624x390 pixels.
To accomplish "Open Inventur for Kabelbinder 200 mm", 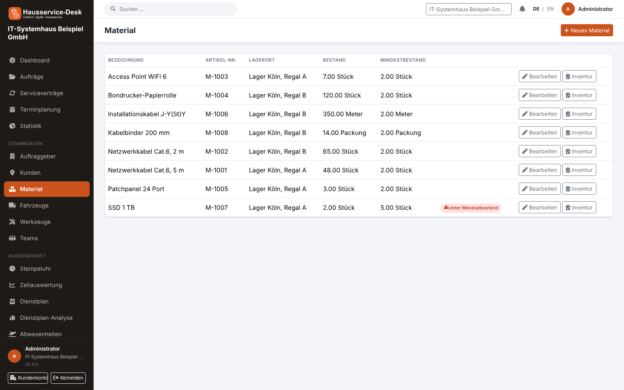I will tap(579, 133).
